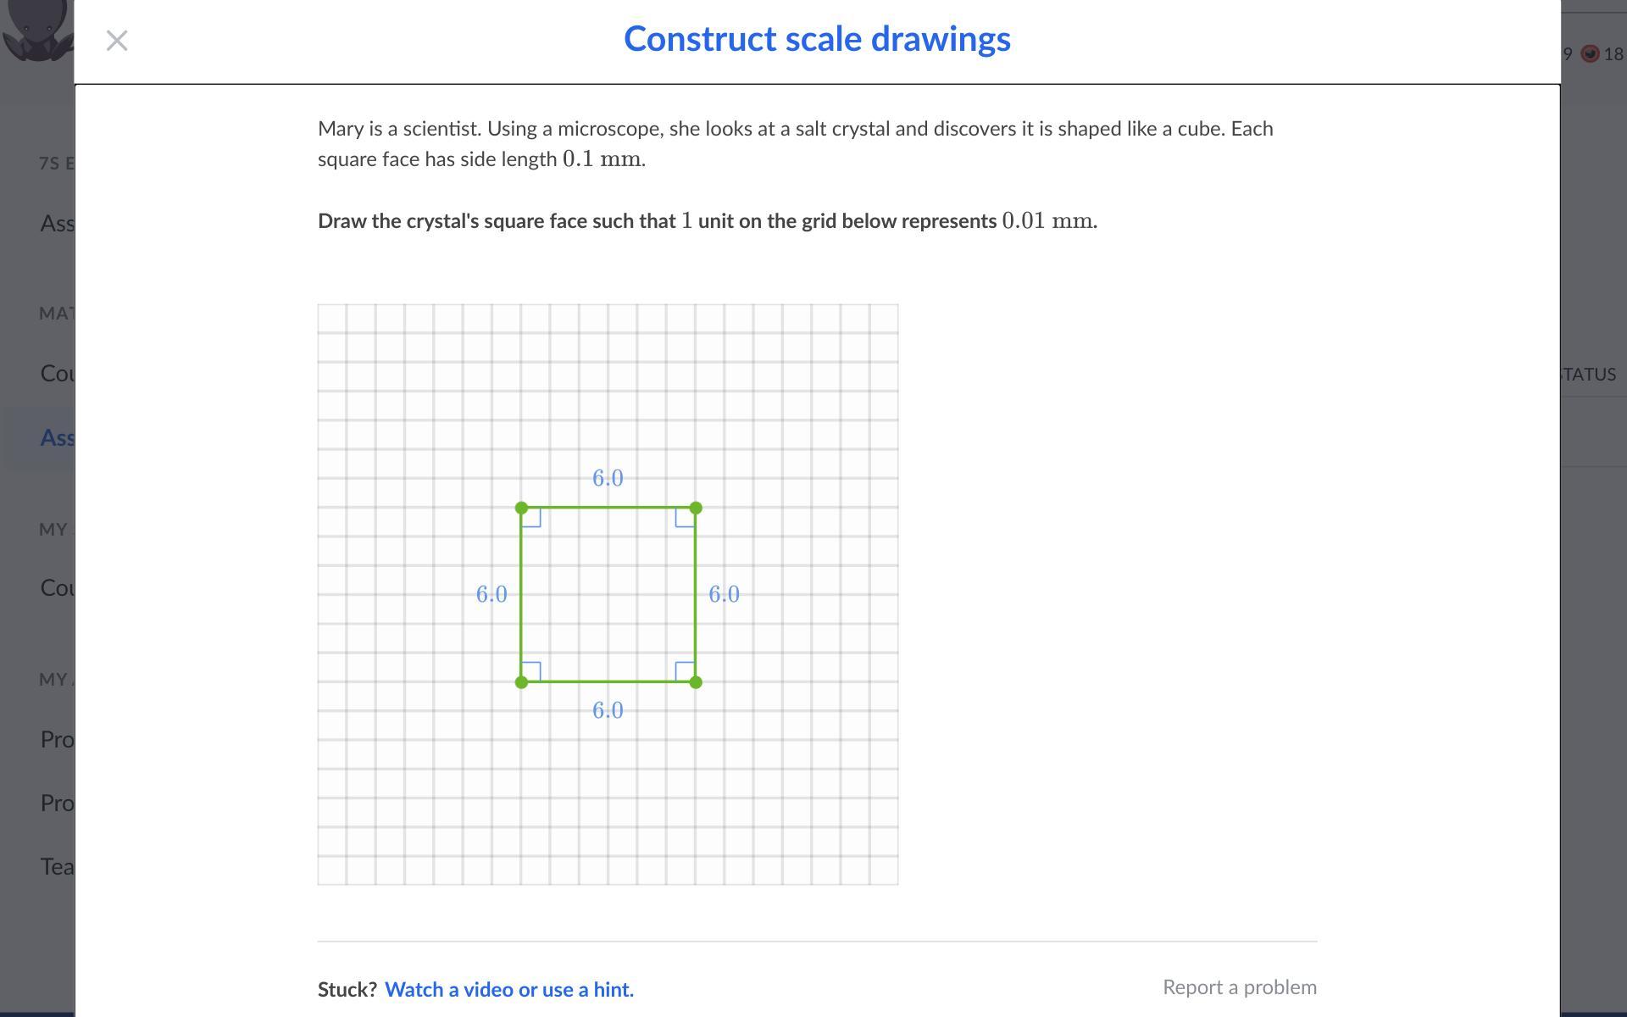Click the left side 6.0 length label

491,594
